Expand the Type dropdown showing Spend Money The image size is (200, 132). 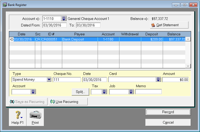[x=49, y=80]
